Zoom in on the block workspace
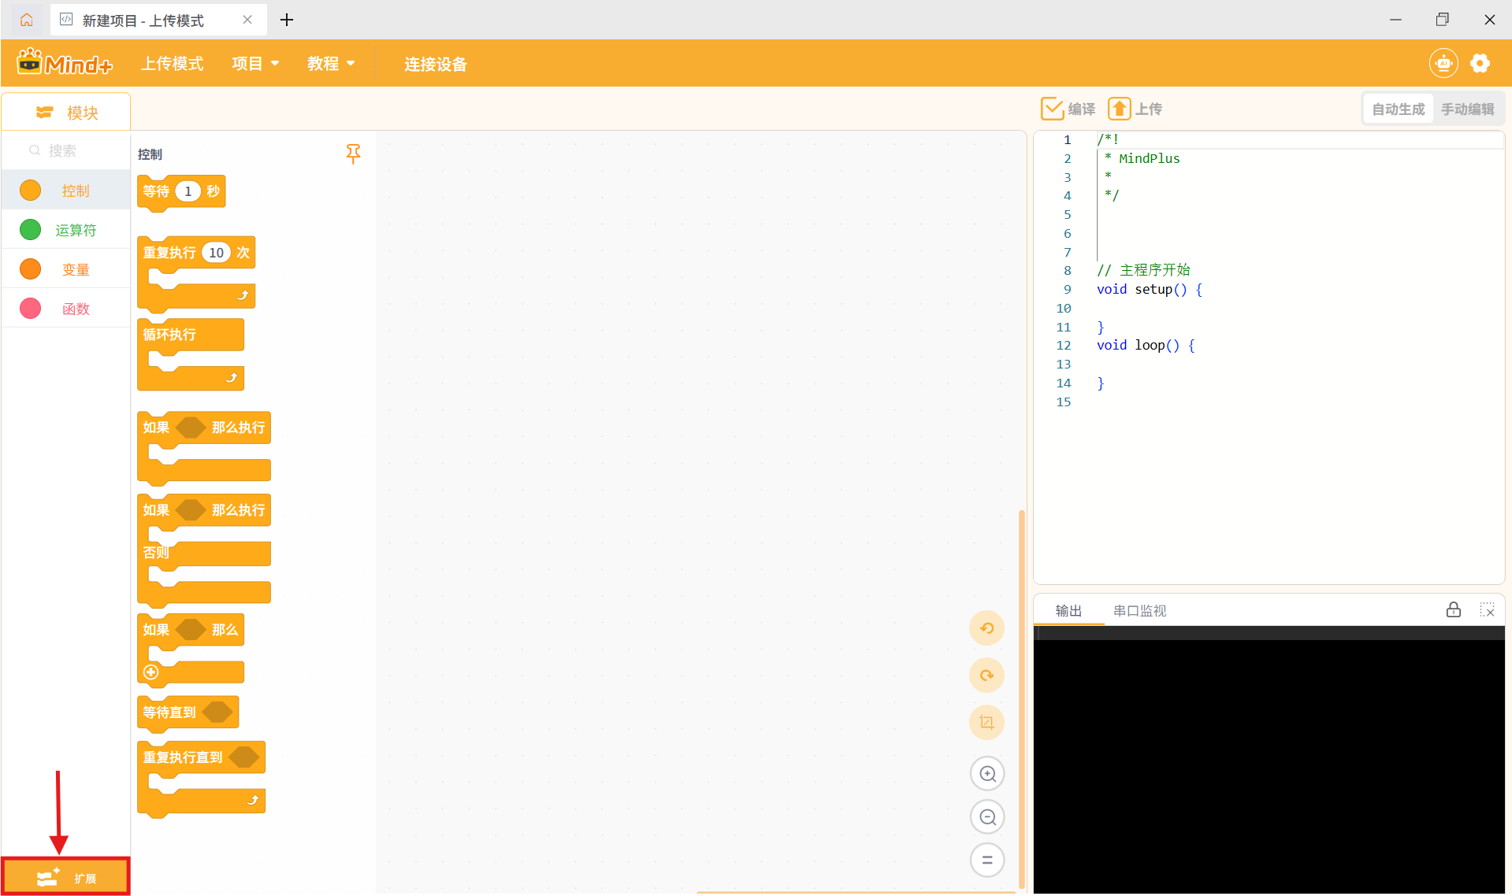 (987, 774)
